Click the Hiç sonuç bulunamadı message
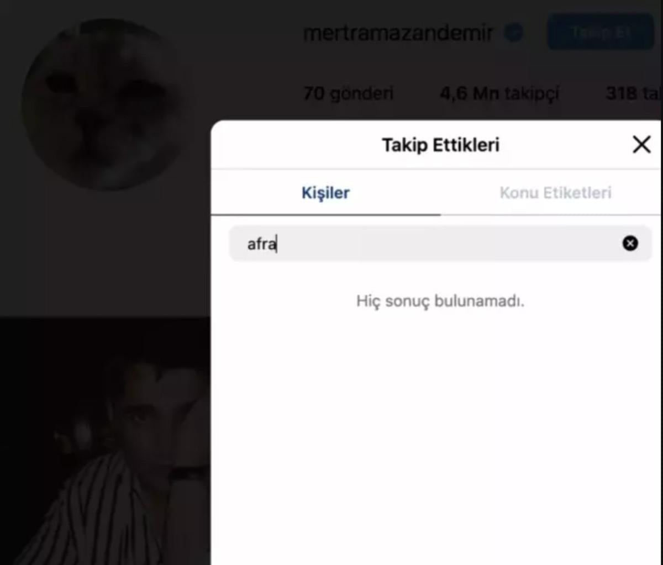663x565 pixels. tap(440, 301)
